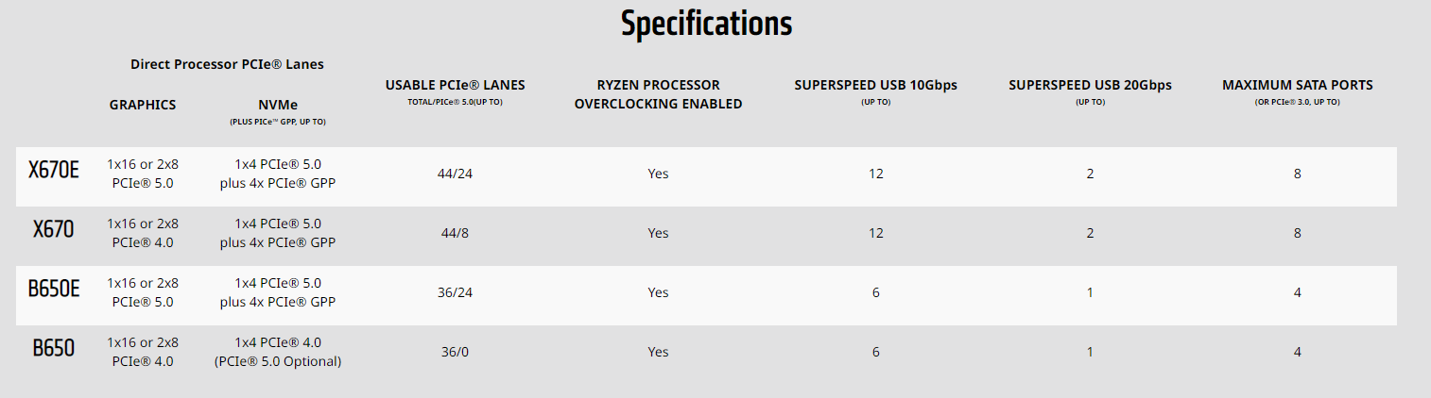
Task: Click the B650 chipset row label
Action: point(54,348)
